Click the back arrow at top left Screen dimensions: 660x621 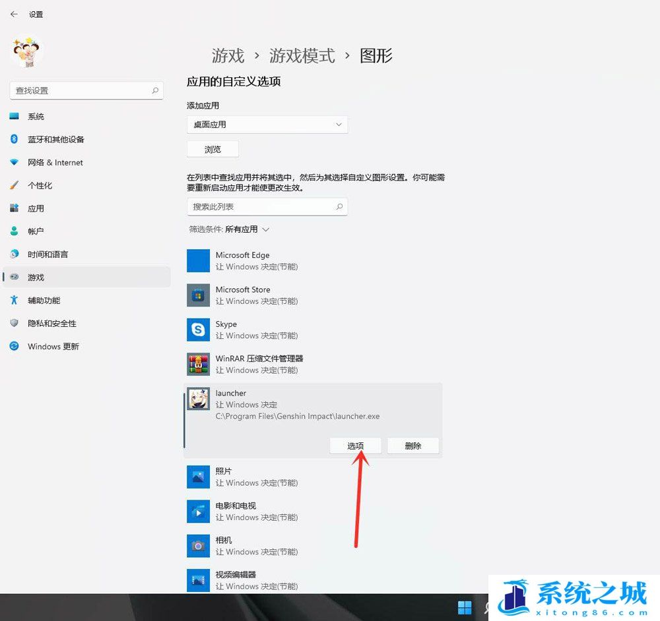point(13,14)
